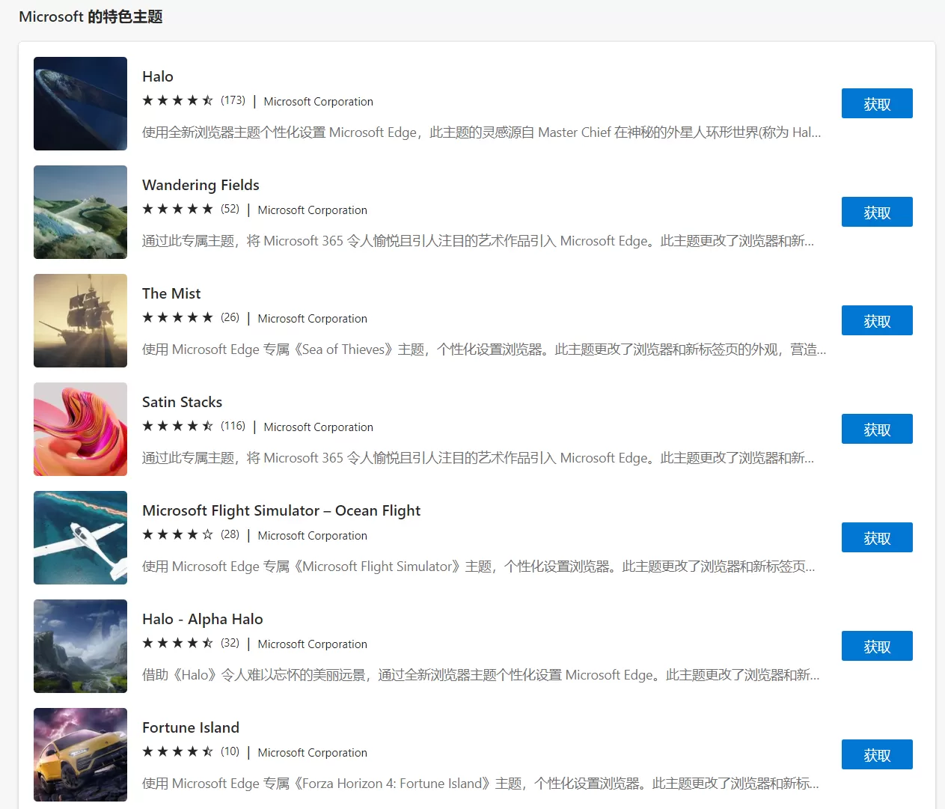
Task: Open The Mist title link
Action: (171, 293)
